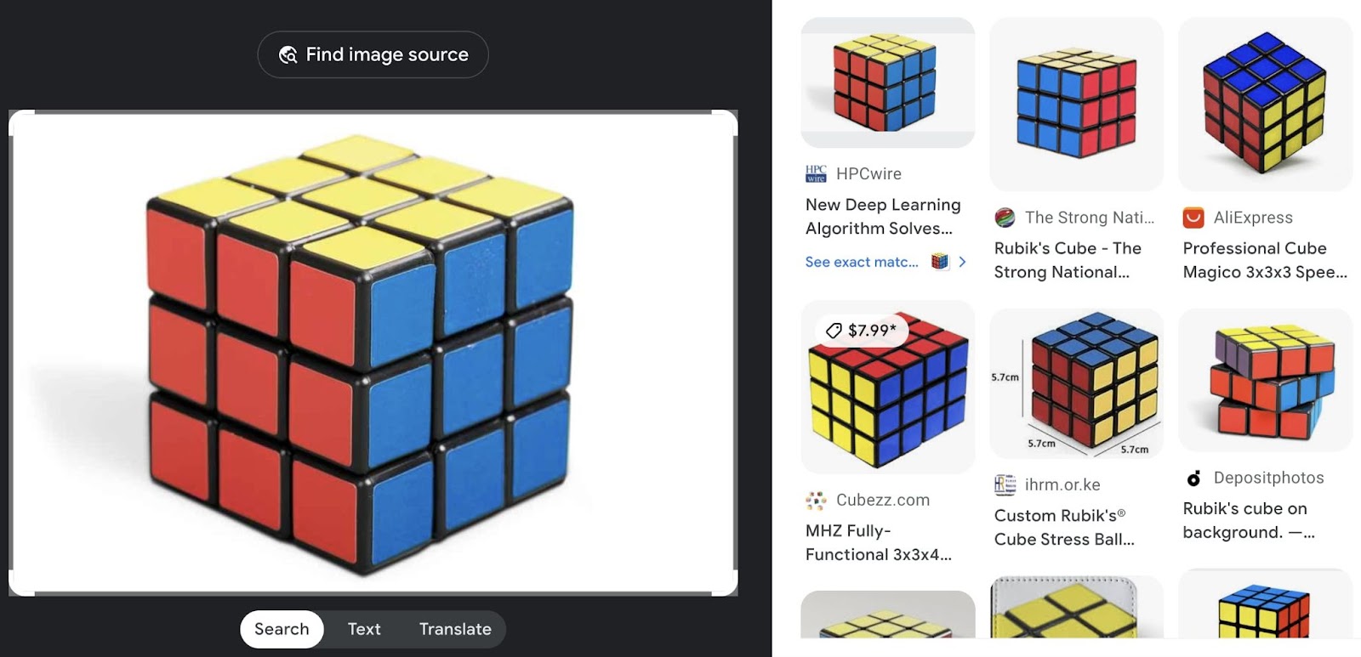The height and width of the screenshot is (657, 1361).
Task: Select the Search tab
Action: click(281, 629)
